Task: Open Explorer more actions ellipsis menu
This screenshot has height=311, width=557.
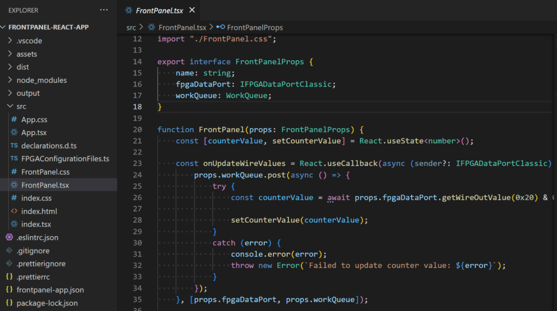Action: coord(104,10)
